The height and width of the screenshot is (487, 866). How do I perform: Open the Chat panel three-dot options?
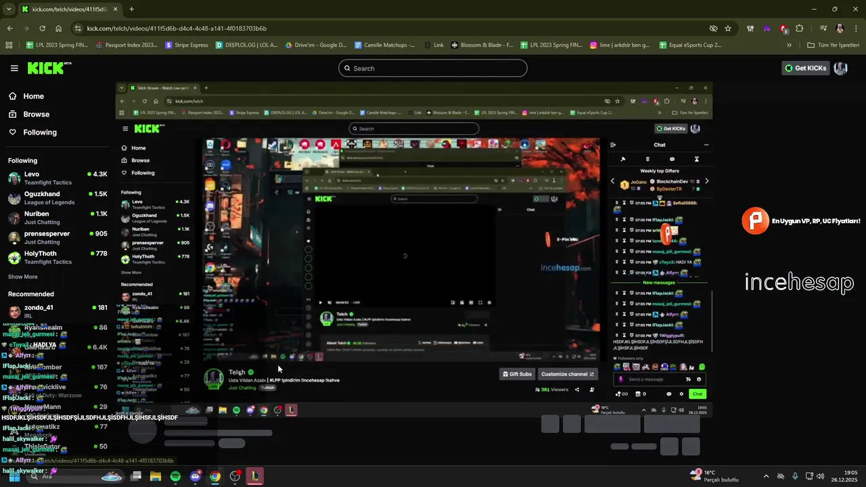[706, 145]
